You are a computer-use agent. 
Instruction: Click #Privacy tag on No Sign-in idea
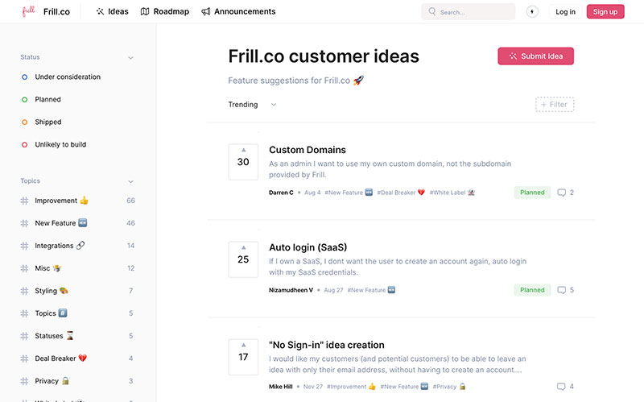pyautogui.click(x=449, y=387)
